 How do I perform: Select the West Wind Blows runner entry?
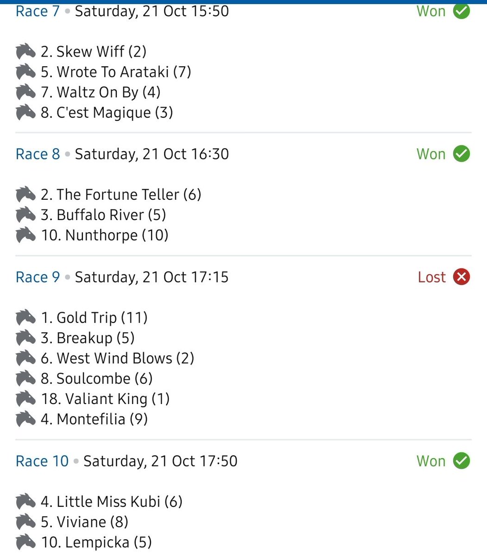pos(105,358)
